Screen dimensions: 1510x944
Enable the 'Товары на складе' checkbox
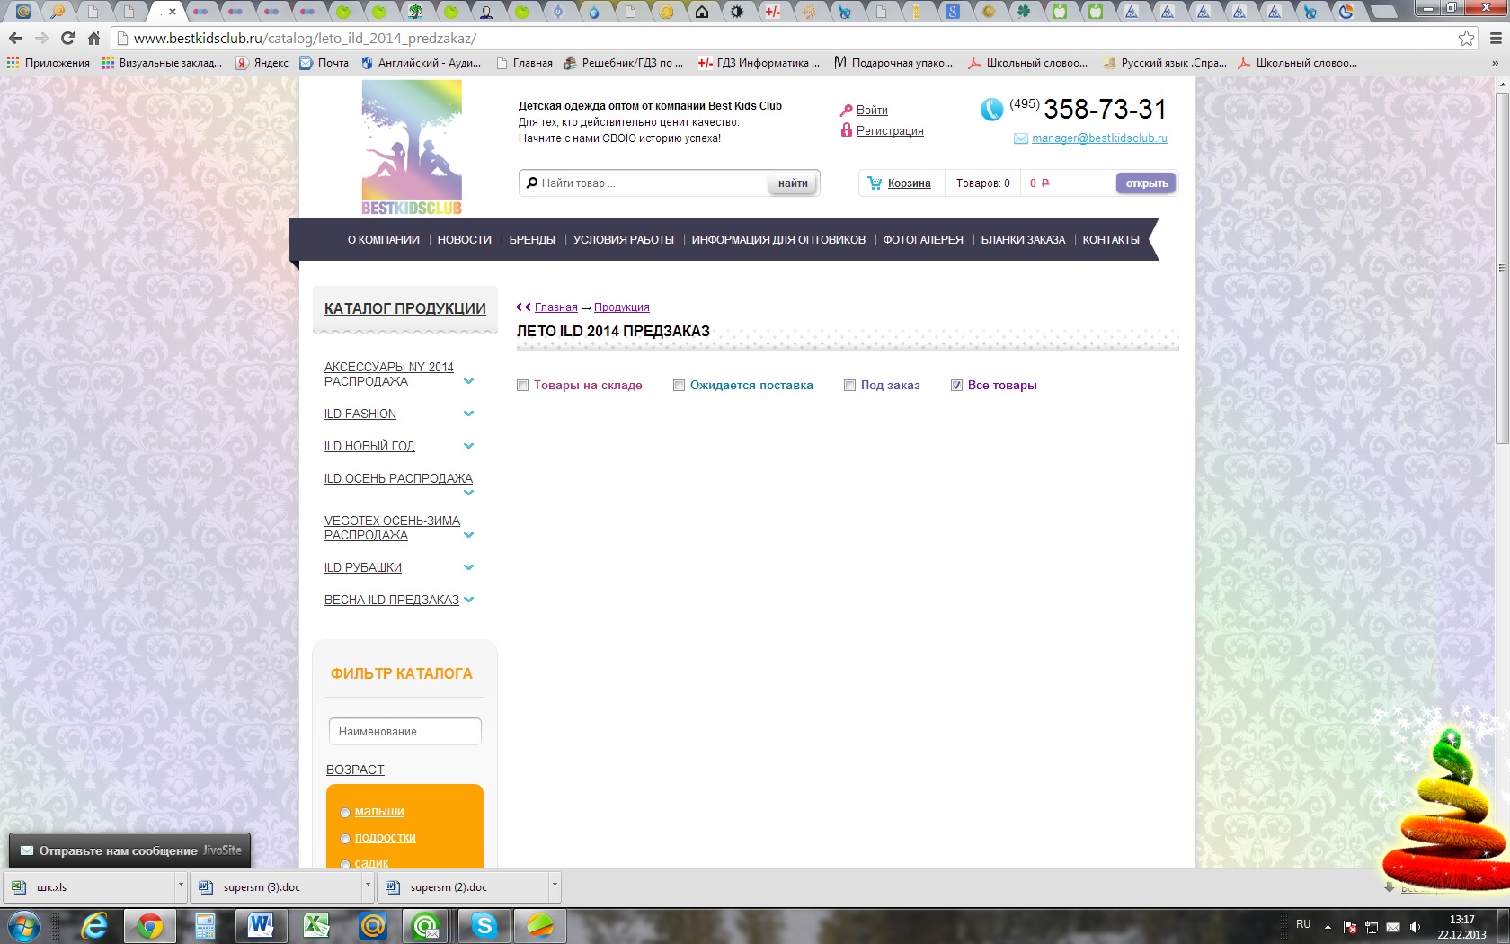coord(523,386)
